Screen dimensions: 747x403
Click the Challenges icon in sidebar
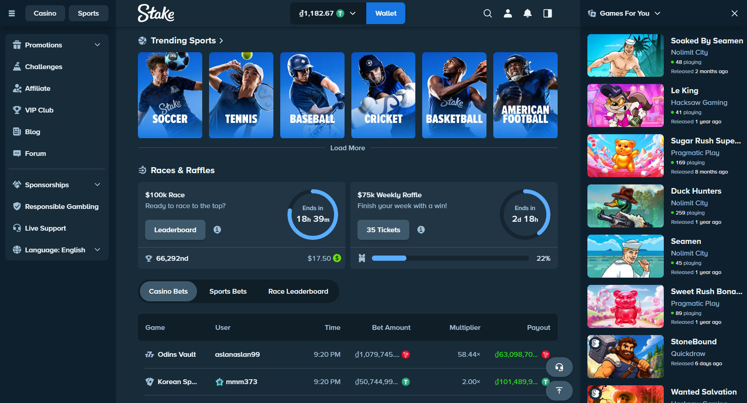(17, 66)
